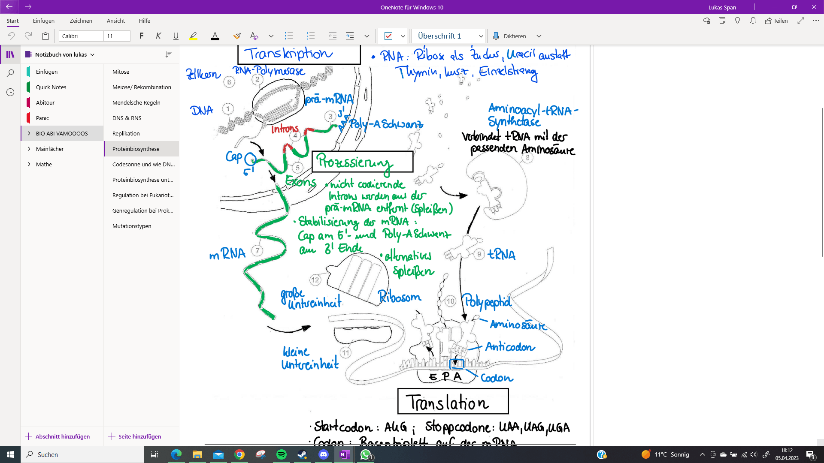
Task: Open Diktieren language options chevron
Action: point(539,36)
